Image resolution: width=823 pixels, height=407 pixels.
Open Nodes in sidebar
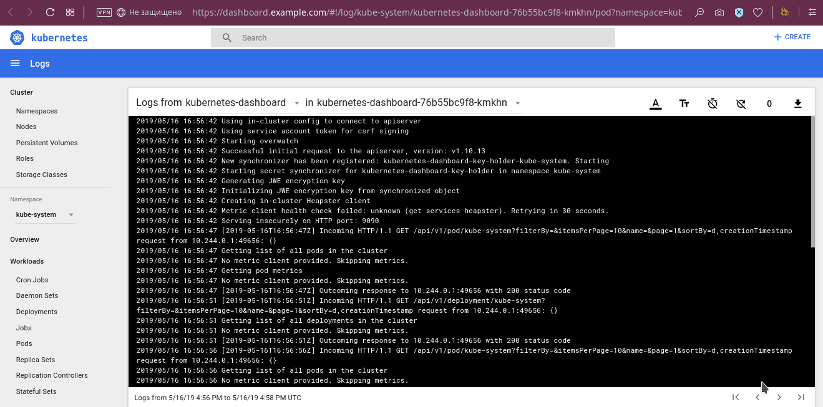26,127
